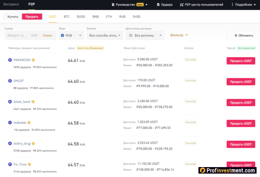Screen dimensions: 260x177
Task: Click the Тинькофф payment tag for PARANOIIK
Action: point(190,59)
